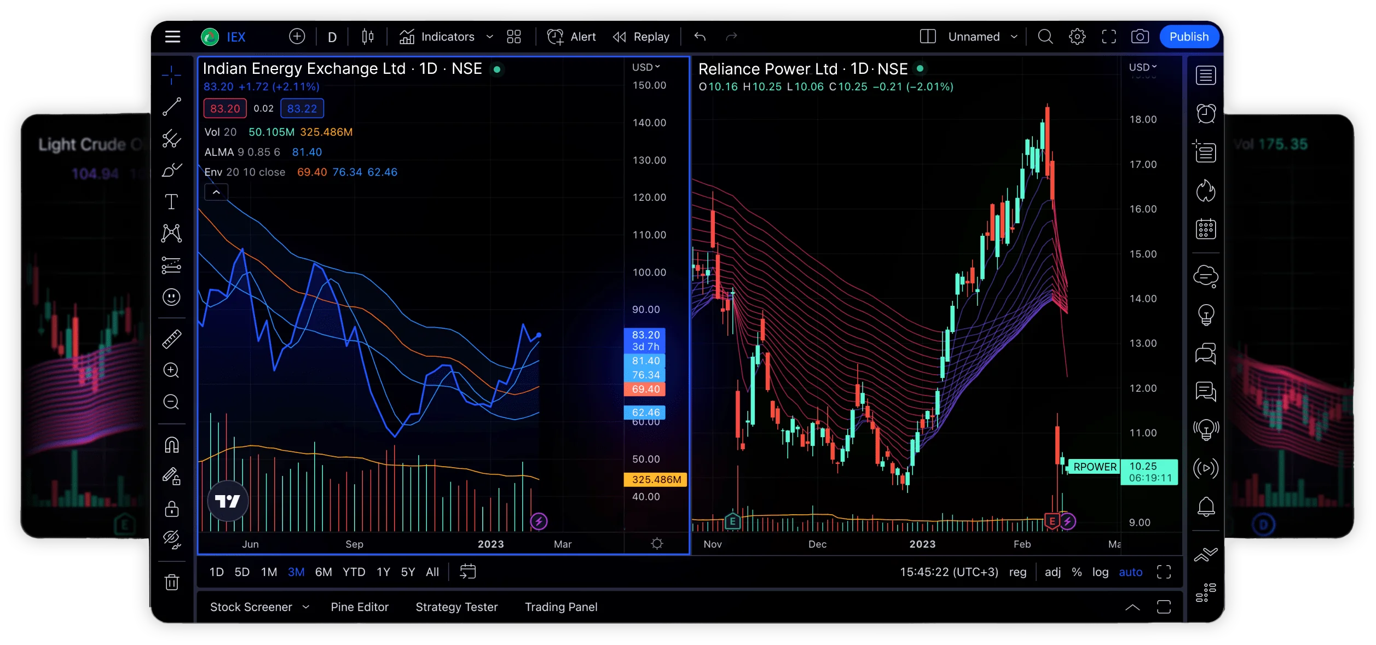1376x645 pixels.
Task: Enter fullscreen mode from top toolbar
Action: pyautogui.click(x=1109, y=37)
